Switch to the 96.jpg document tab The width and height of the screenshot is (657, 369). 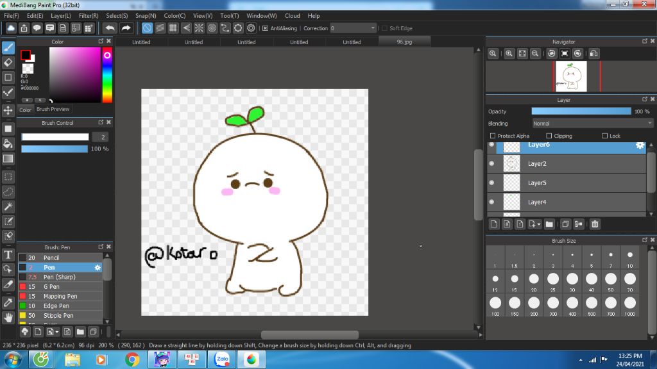click(404, 42)
